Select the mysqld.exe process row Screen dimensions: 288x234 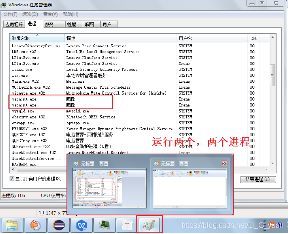click(139, 111)
